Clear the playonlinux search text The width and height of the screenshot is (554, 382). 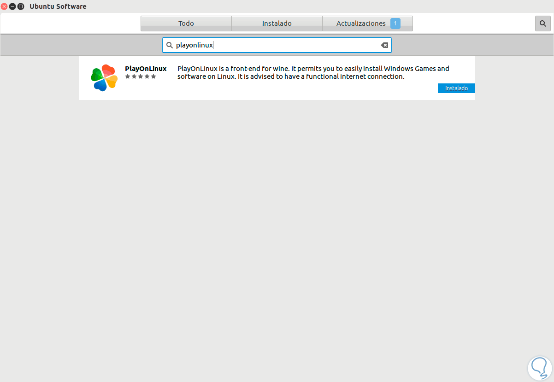(384, 45)
